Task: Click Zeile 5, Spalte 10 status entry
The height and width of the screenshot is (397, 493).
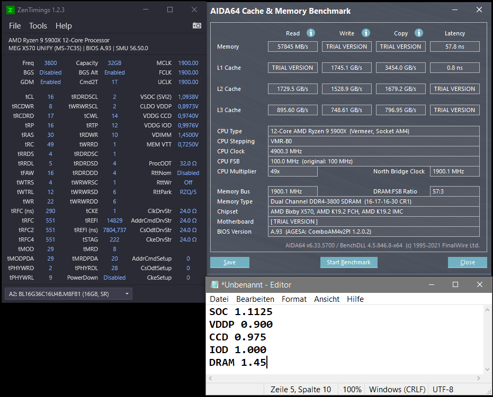Action: (301, 390)
